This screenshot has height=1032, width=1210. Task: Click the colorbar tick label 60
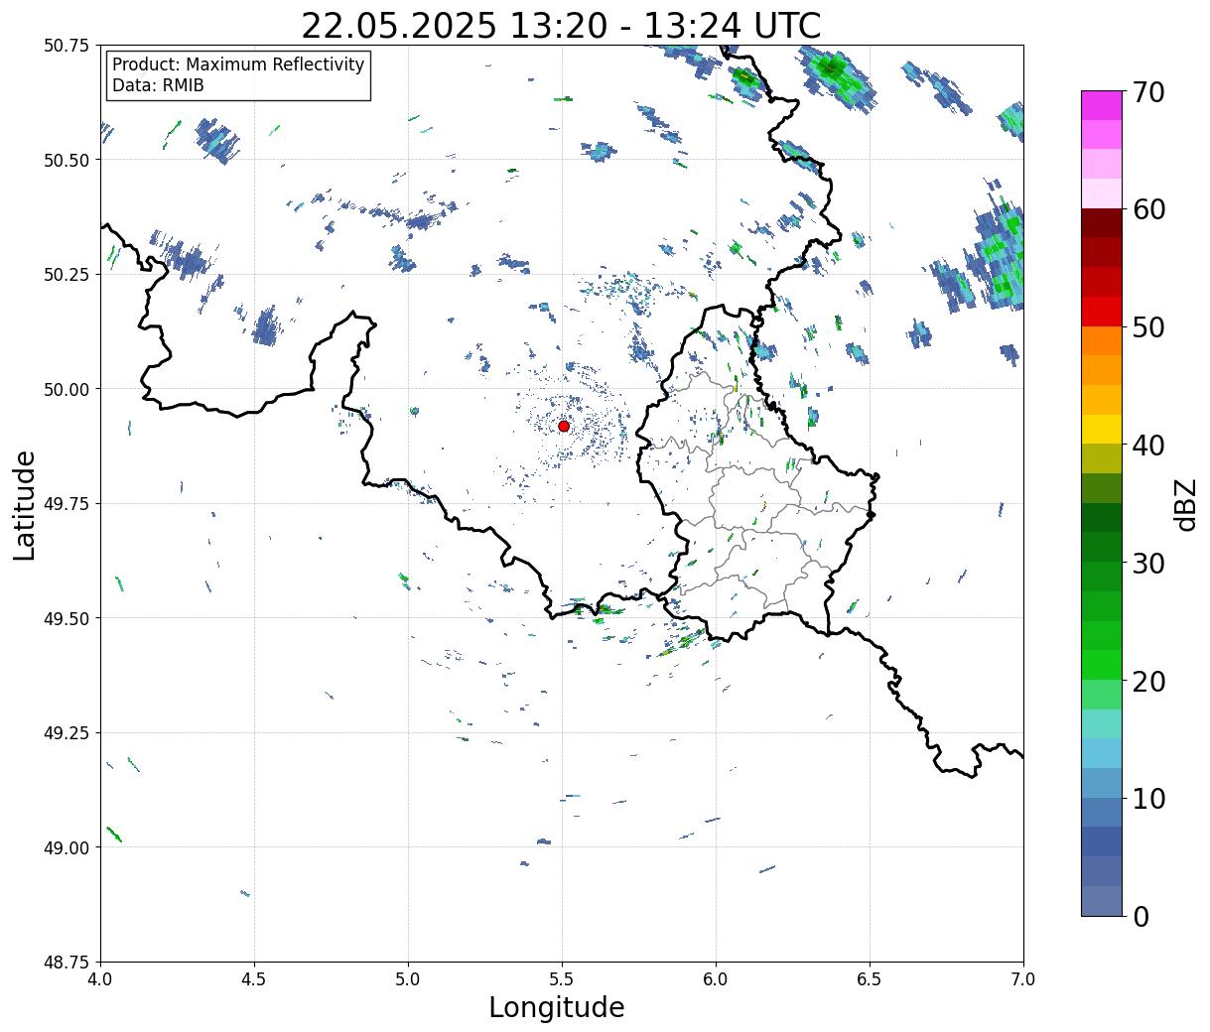(x=1148, y=209)
